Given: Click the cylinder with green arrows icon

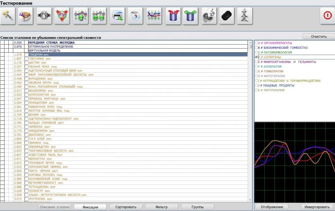Looking at the screenshot, I should click(190, 16).
